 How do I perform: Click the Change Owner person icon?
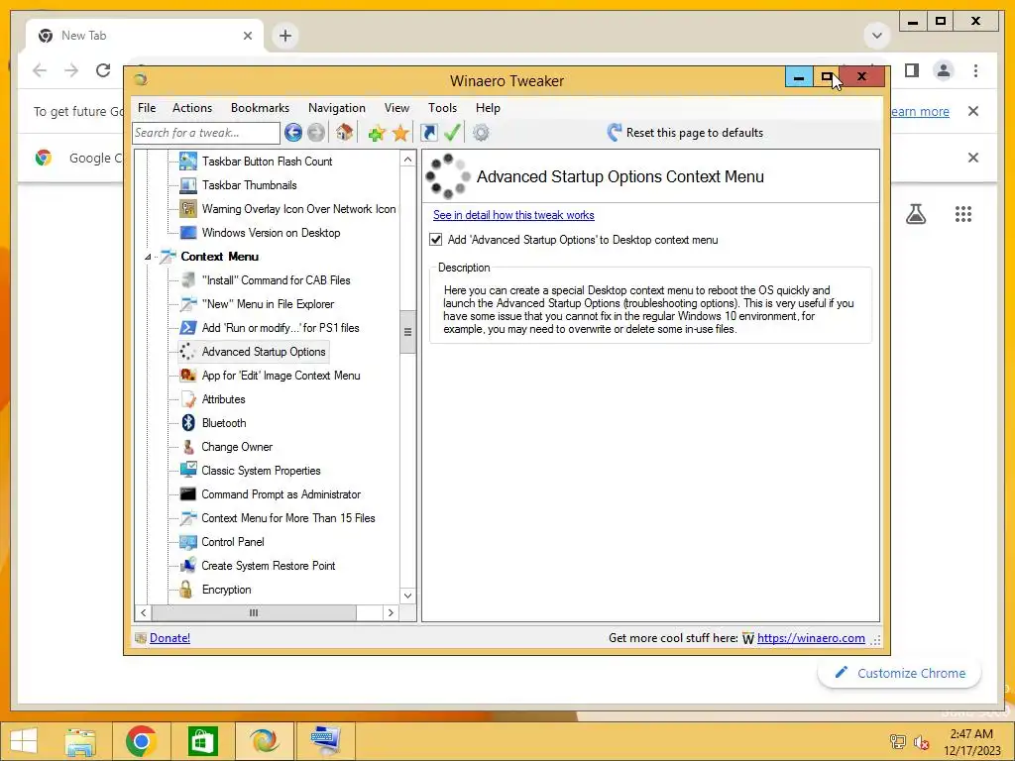tap(188, 447)
